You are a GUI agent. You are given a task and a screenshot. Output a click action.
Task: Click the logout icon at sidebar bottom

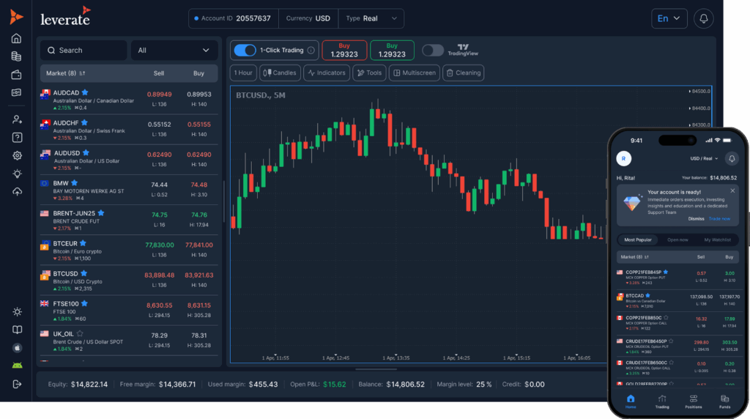pyautogui.click(x=16, y=384)
